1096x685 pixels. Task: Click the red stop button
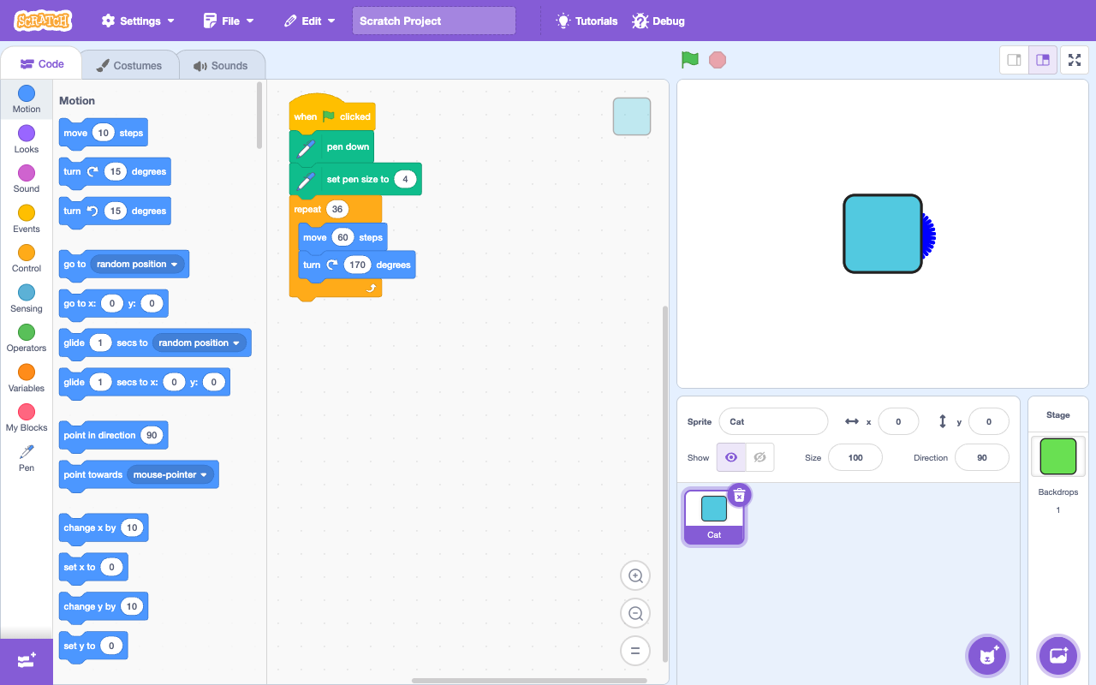coord(718,60)
